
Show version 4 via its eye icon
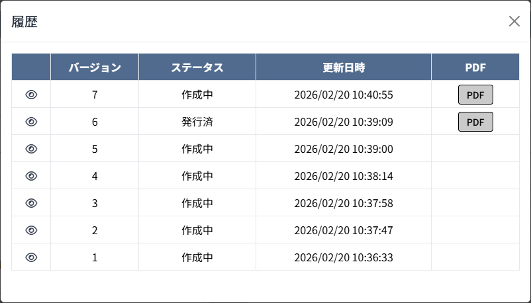click(x=31, y=176)
